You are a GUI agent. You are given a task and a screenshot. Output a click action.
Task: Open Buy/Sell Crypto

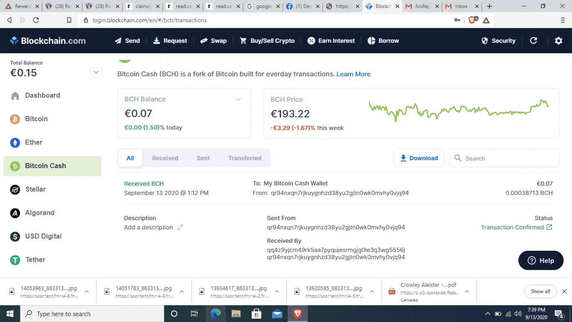pyautogui.click(x=267, y=41)
